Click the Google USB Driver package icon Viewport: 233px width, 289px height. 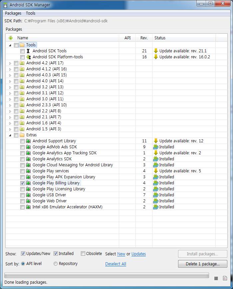click(28, 195)
